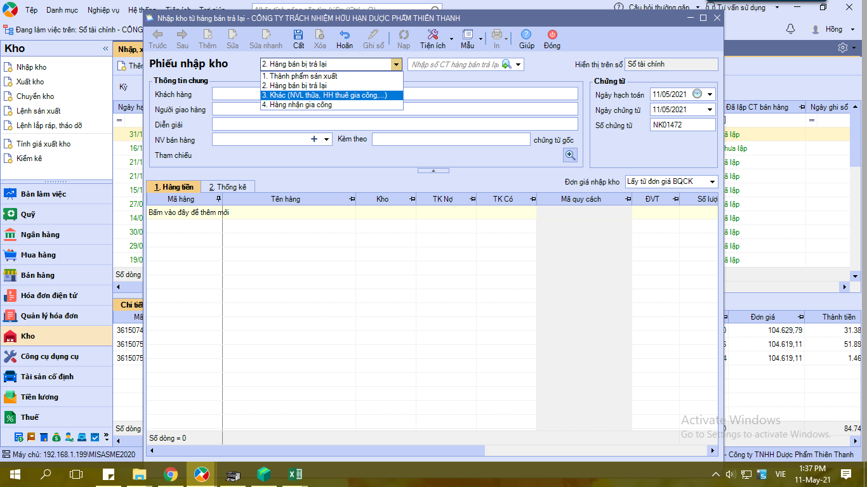Open Xuất kho in Kho panel

coord(30,82)
